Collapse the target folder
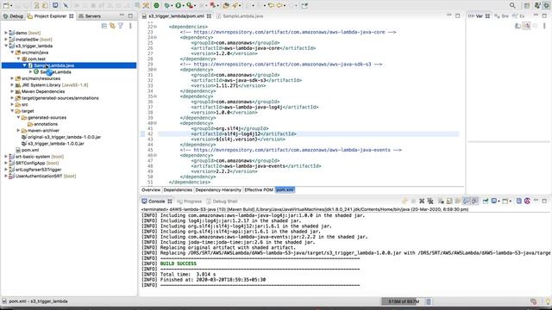This screenshot has width=552, height=310. 12,111
